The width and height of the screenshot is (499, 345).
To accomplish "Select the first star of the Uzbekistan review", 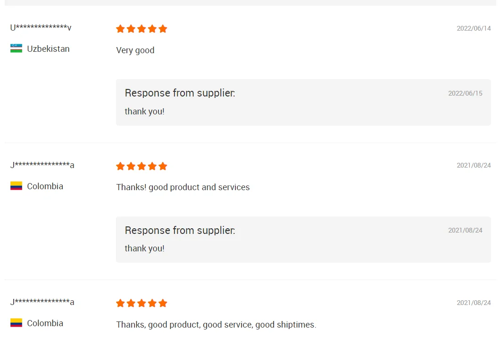I will click(120, 29).
